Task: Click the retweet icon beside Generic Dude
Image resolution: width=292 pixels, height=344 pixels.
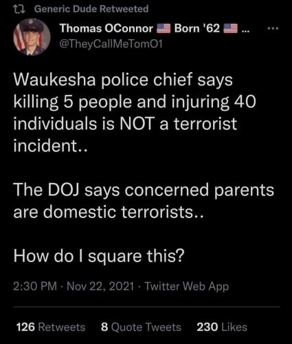Action: [19, 9]
